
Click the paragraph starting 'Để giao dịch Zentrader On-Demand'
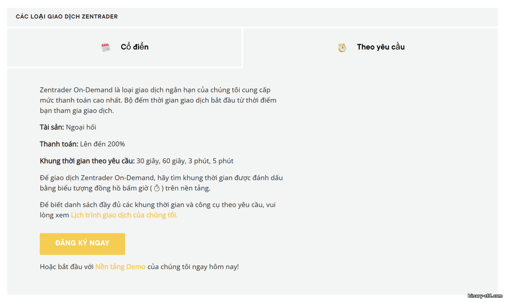161,183
